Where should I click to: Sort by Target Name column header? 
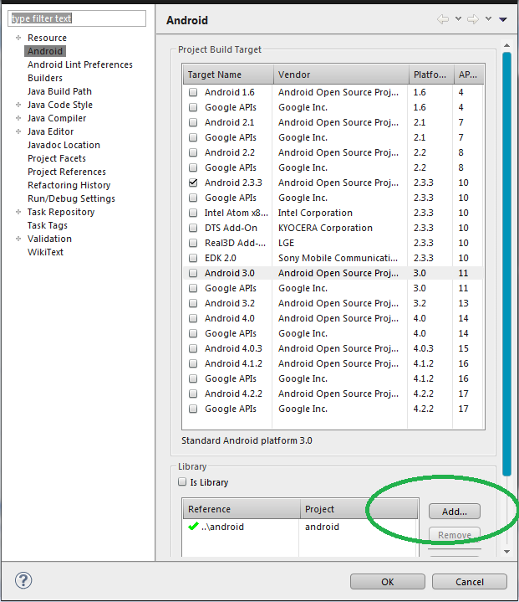pyautogui.click(x=228, y=75)
